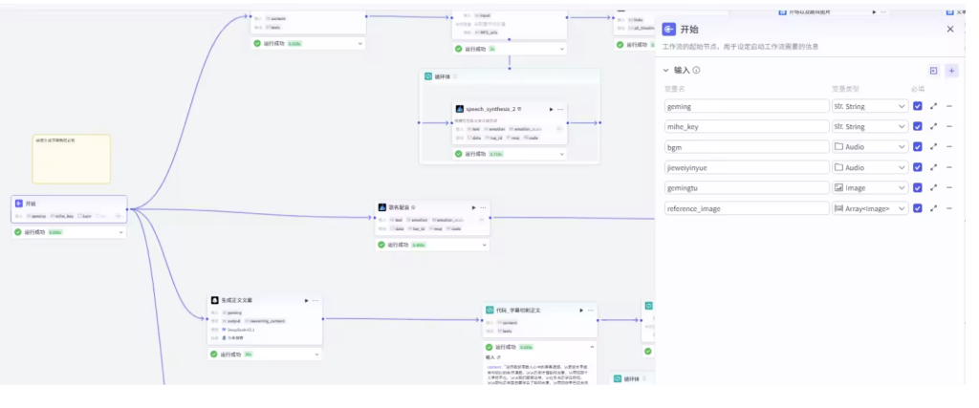Run the 代码_字幕切割正文 node via play icon

580,311
